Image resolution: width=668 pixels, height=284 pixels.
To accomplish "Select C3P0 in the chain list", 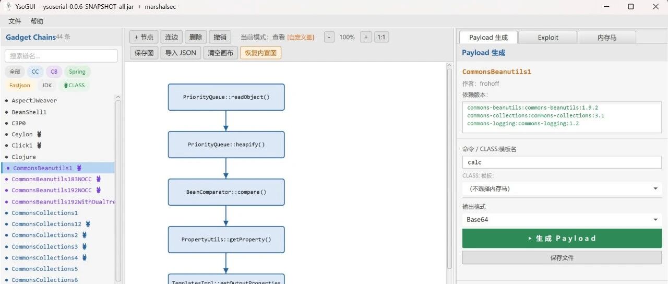I will pos(58,123).
